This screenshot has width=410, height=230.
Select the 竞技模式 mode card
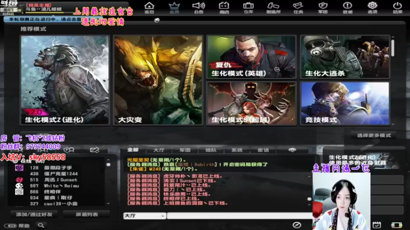coord(344,103)
